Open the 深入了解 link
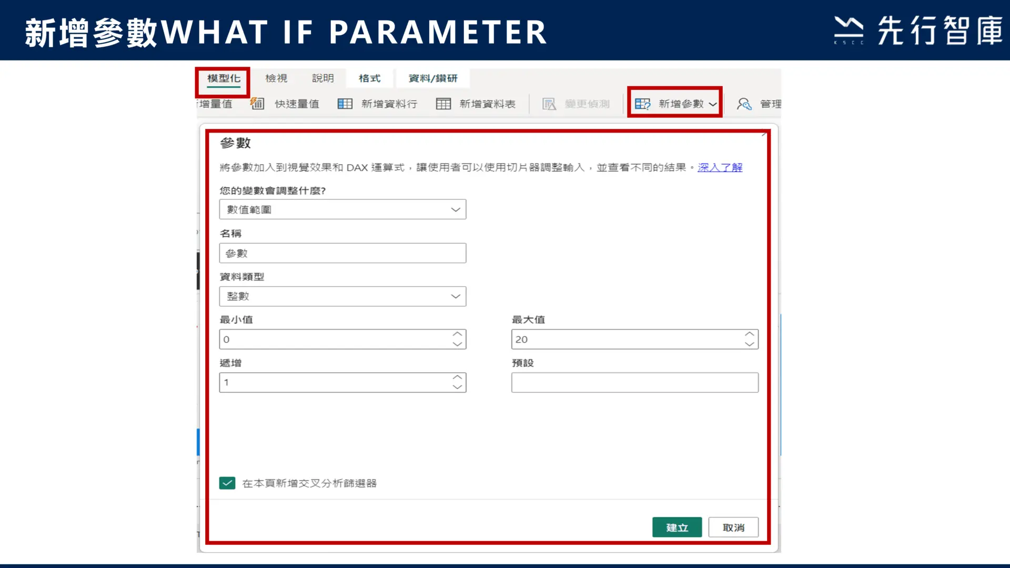The height and width of the screenshot is (568, 1010). (720, 167)
